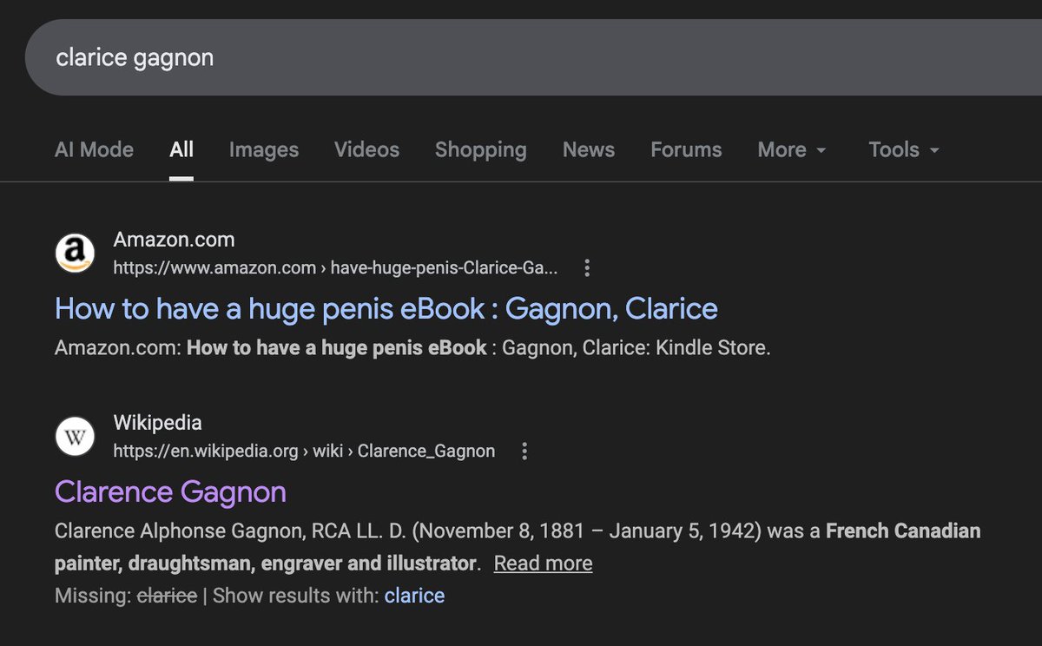This screenshot has width=1042, height=646.
Task: Open the Clarence Gagnon Wikipedia link
Action: click(x=170, y=492)
